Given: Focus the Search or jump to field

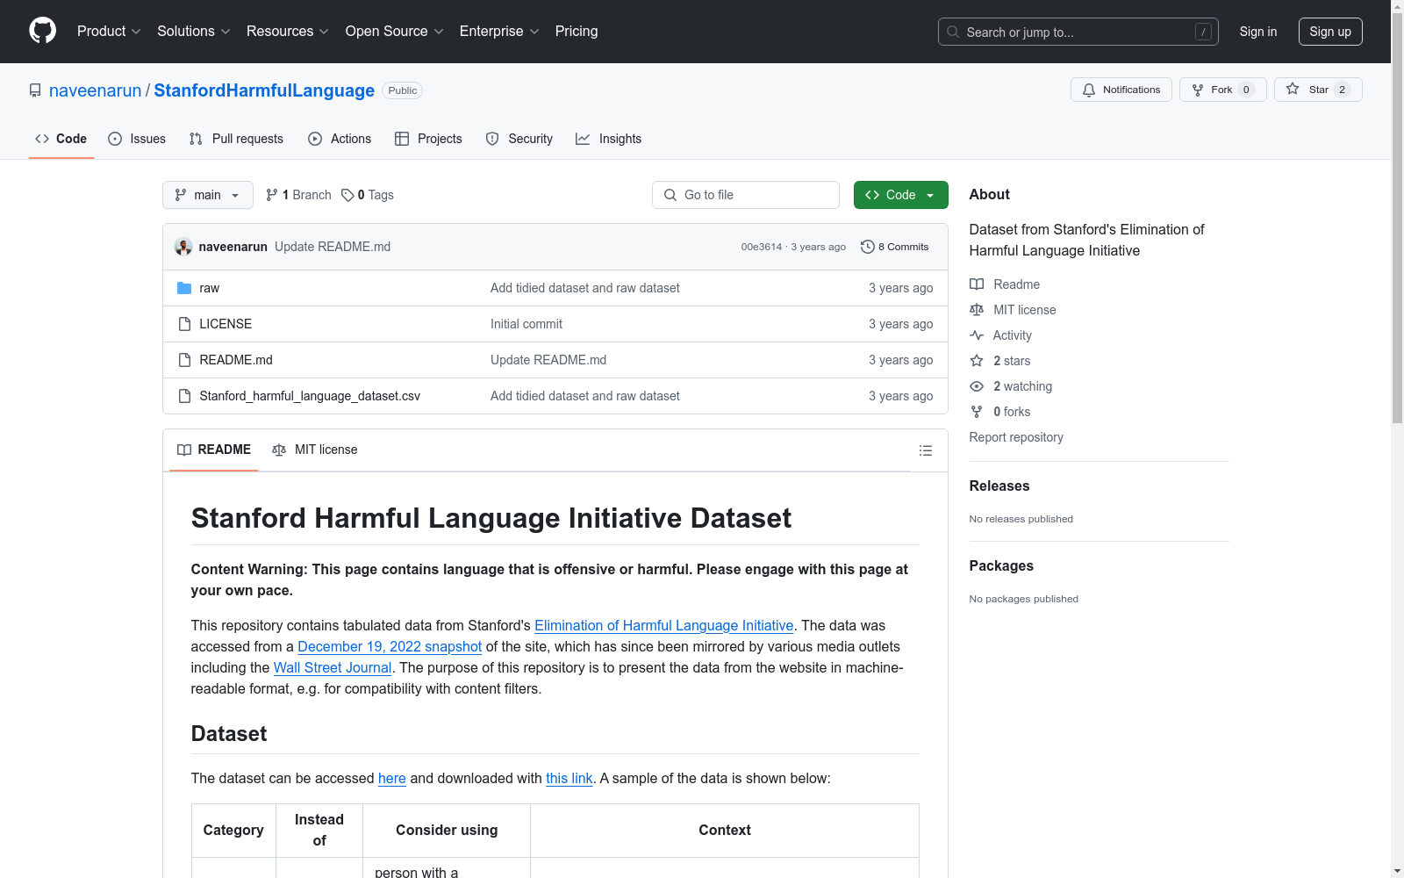Looking at the screenshot, I should point(1078,32).
